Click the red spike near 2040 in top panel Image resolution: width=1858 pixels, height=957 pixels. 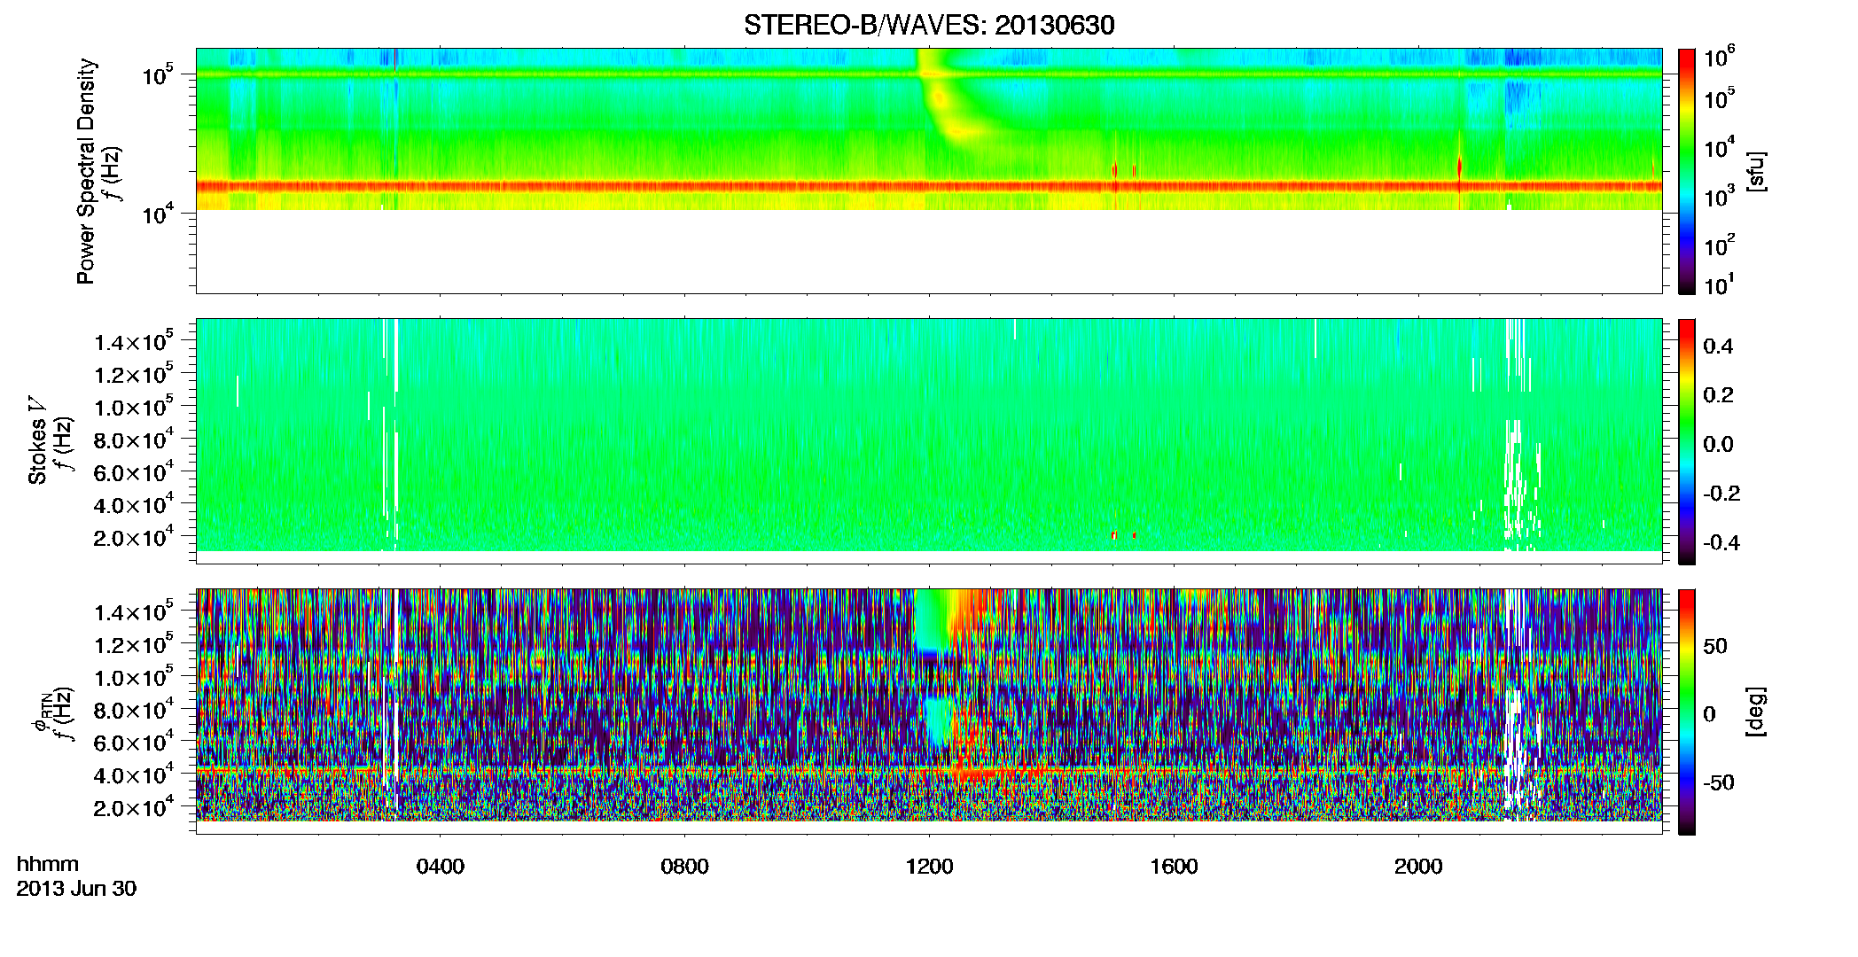coord(1459,168)
